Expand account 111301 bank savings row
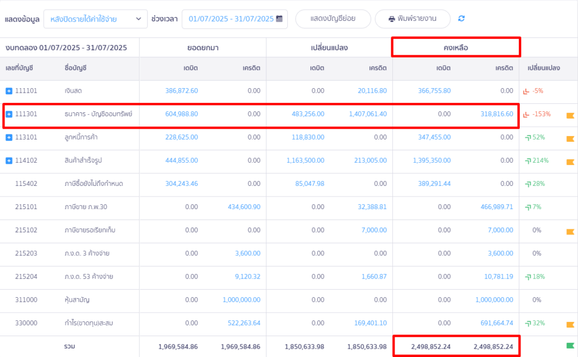This screenshot has width=578, height=357. coord(8,114)
